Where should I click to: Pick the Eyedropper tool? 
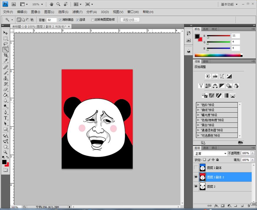[6, 61]
